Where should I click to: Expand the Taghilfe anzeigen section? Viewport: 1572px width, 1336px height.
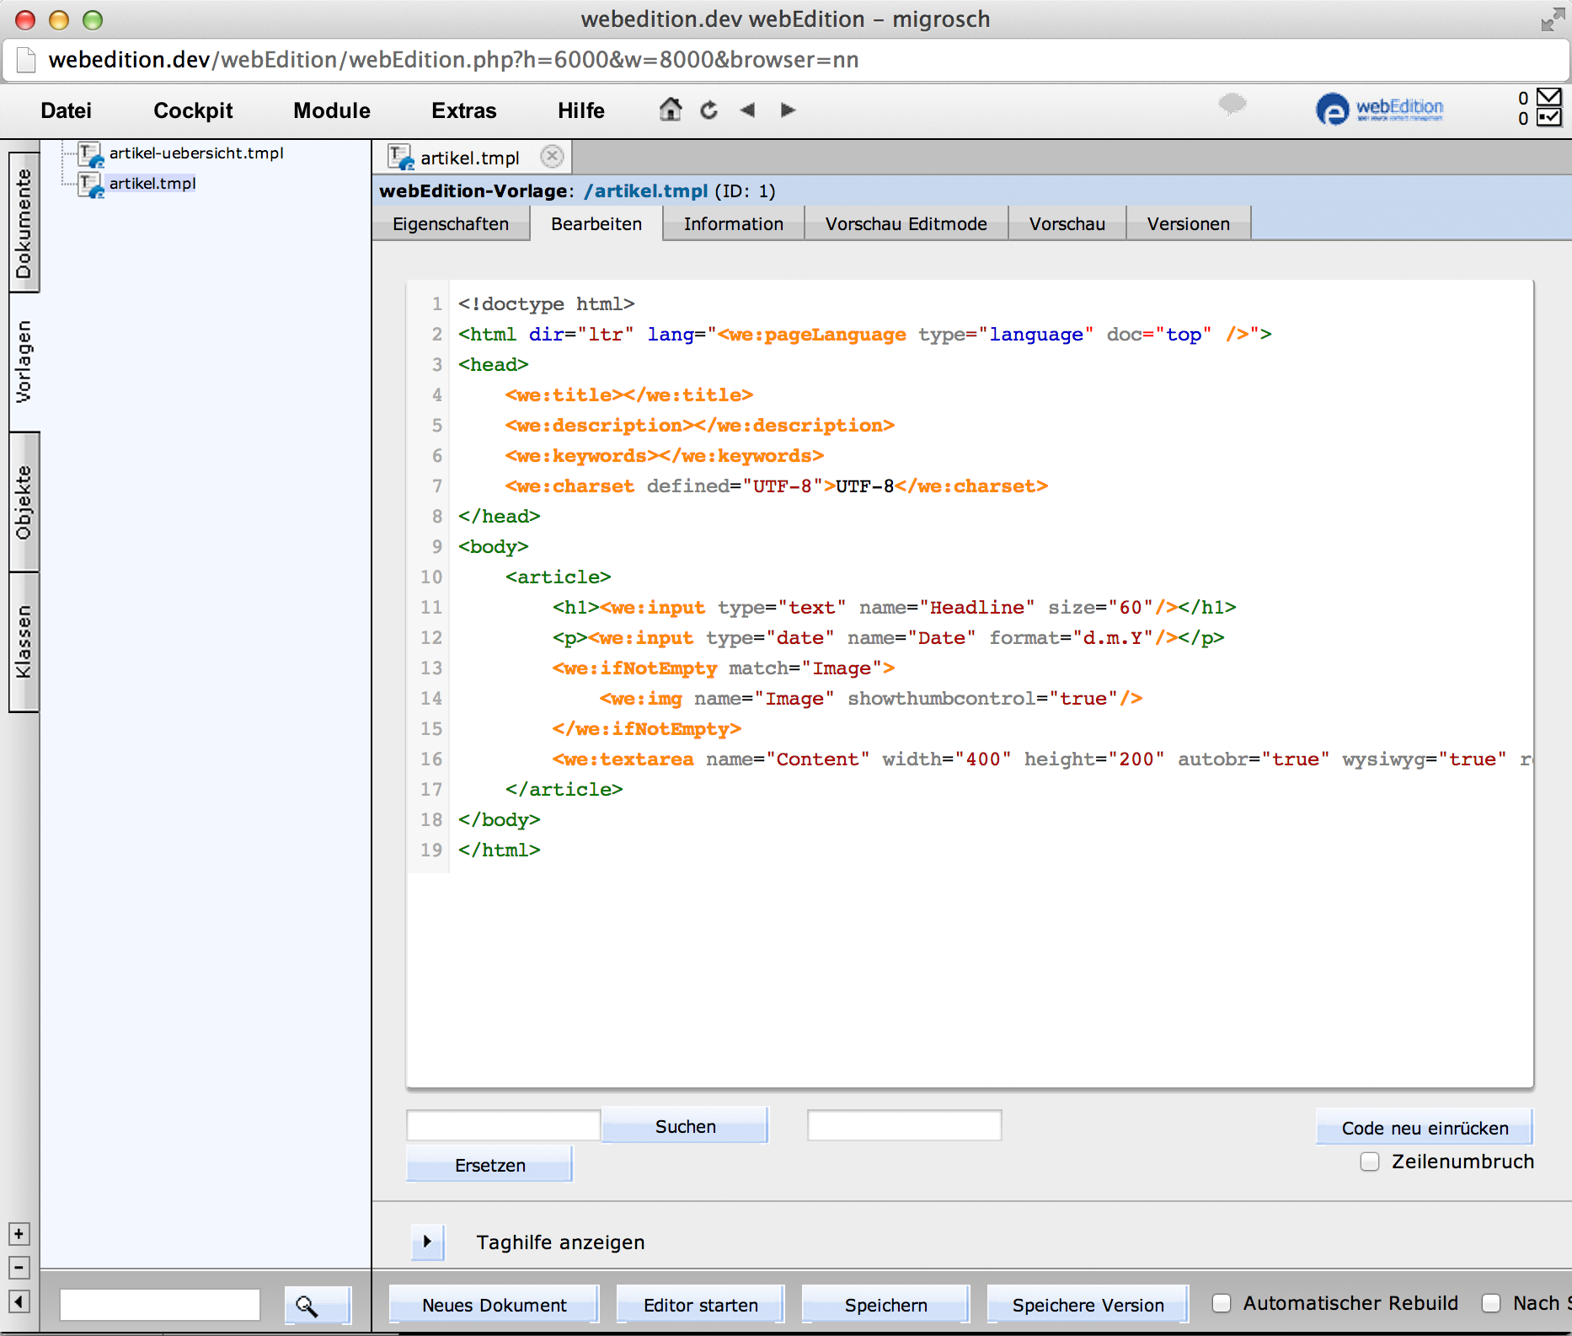click(x=427, y=1242)
